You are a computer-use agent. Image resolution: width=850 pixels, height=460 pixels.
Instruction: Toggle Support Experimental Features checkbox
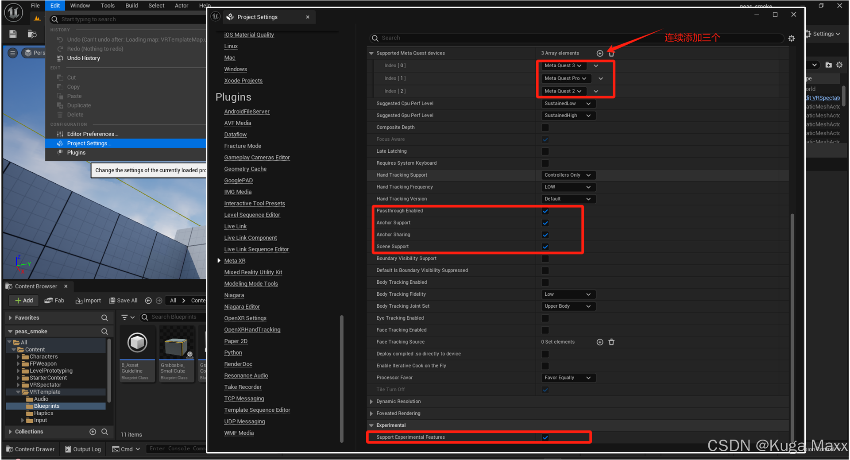click(545, 437)
